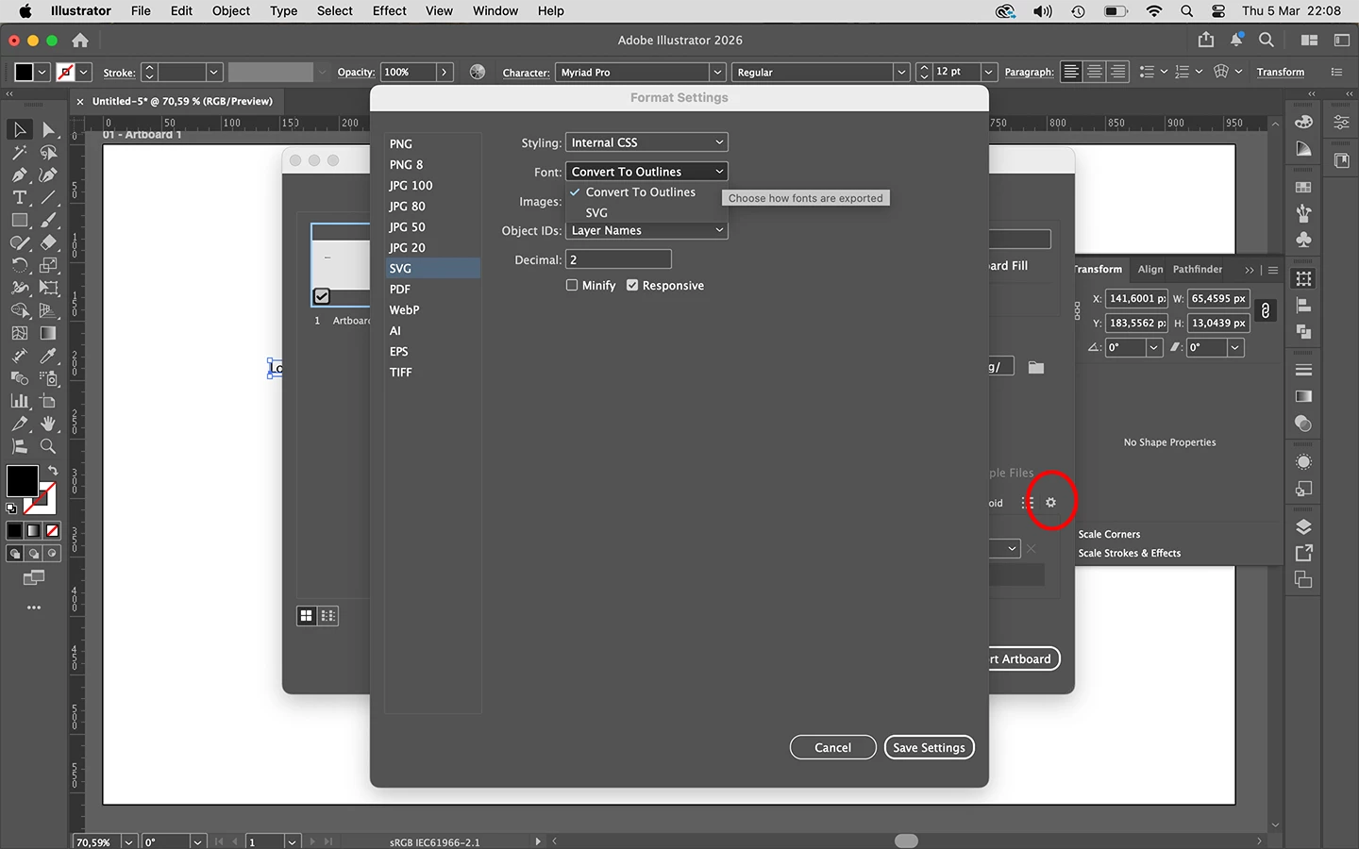Select JPG 100 format
Screen dimensions: 1359x849
coord(411,185)
